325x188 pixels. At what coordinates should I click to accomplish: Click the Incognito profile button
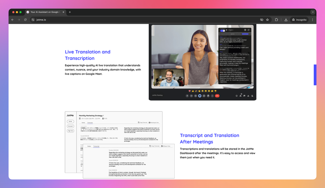[x=300, y=20]
